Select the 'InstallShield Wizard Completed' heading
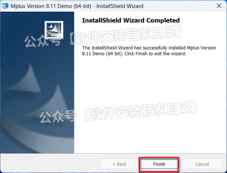This screenshot has width=227, height=173. tap(131, 20)
